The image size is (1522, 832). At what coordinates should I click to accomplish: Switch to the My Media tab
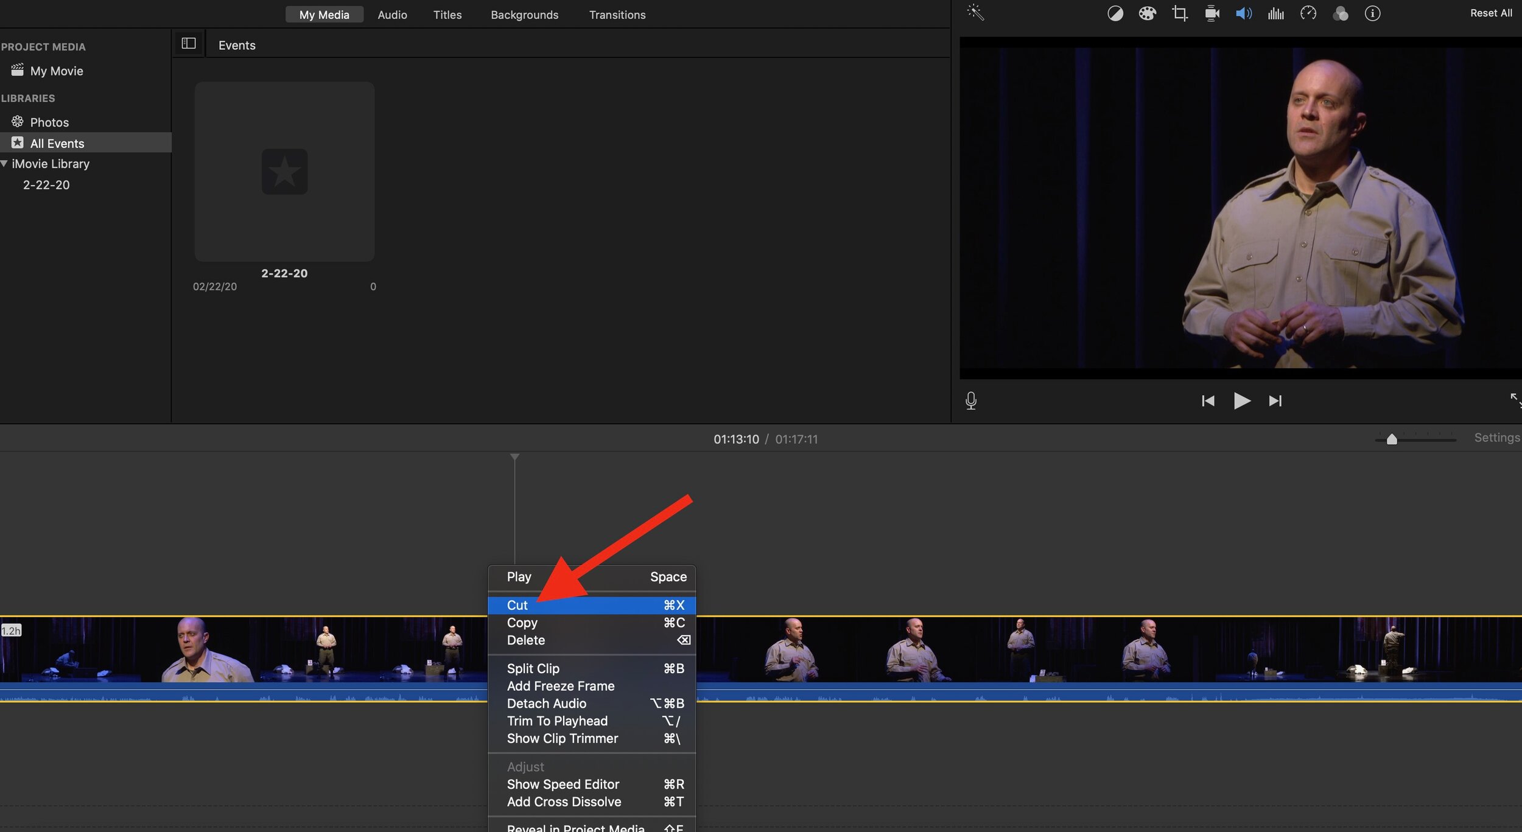pos(324,15)
